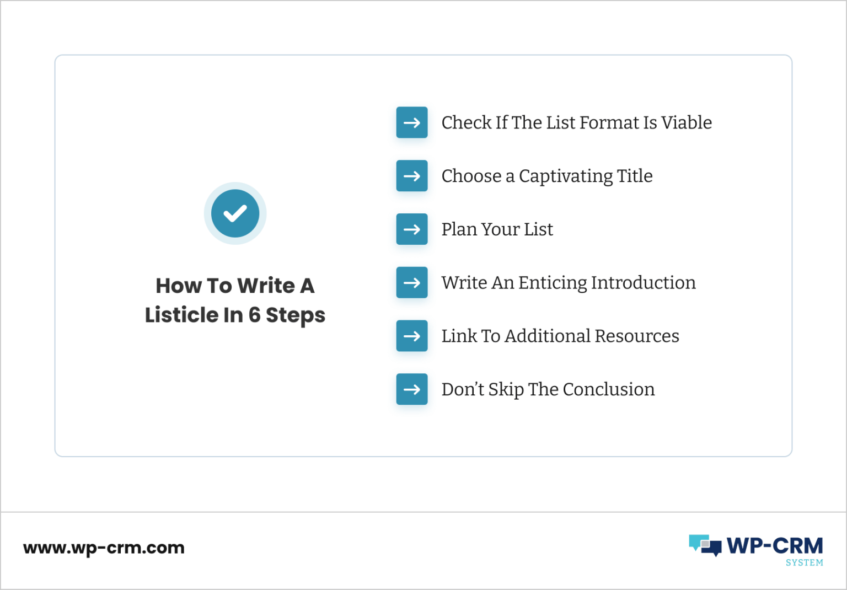847x590 pixels.
Task: Click the WP-CRM brand name text
Action: 775,546
